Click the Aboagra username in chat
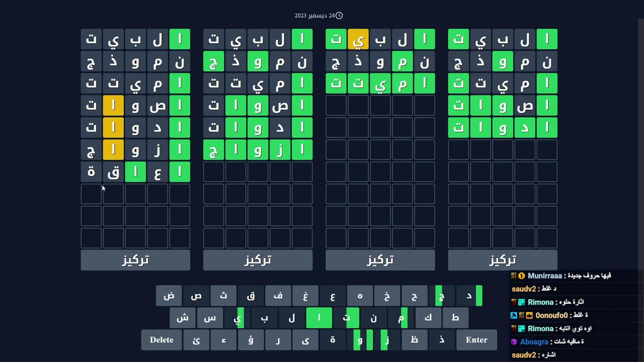 [534, 342]
